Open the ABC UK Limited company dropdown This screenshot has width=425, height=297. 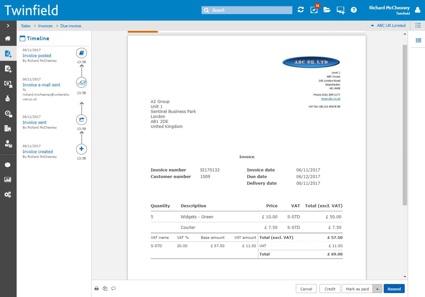point(388,26)
